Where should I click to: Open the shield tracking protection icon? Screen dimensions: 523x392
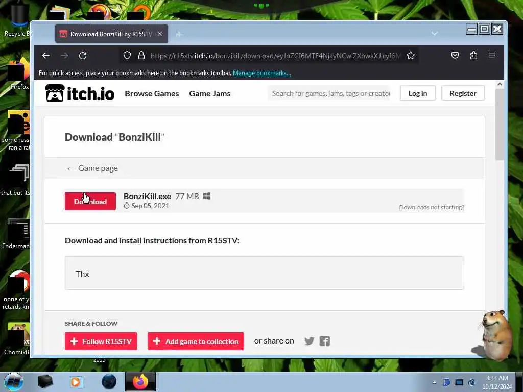tap(127, 55)
